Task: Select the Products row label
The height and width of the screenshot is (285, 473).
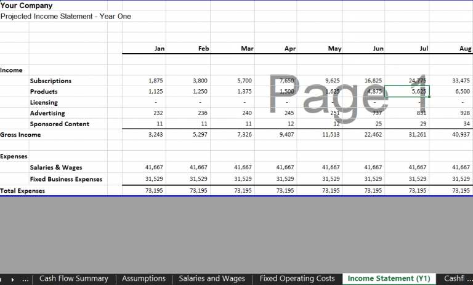Action: click(44, 92)
